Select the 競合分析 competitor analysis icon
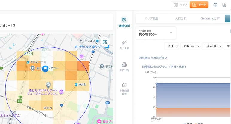 (x=124, y=67)
